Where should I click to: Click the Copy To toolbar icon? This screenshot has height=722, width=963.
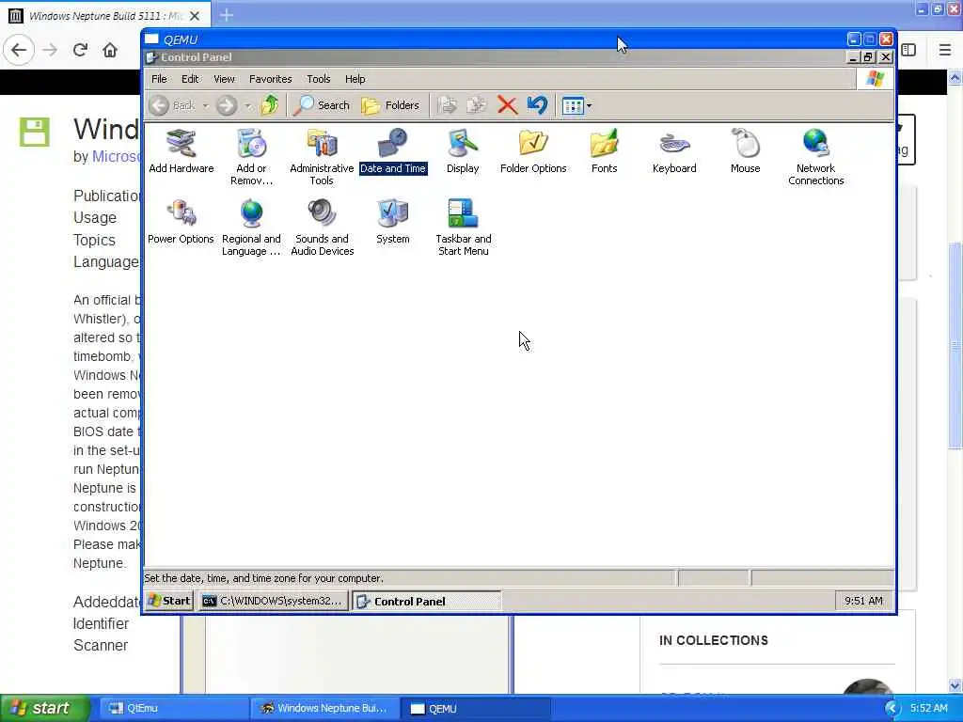(477, 105)
